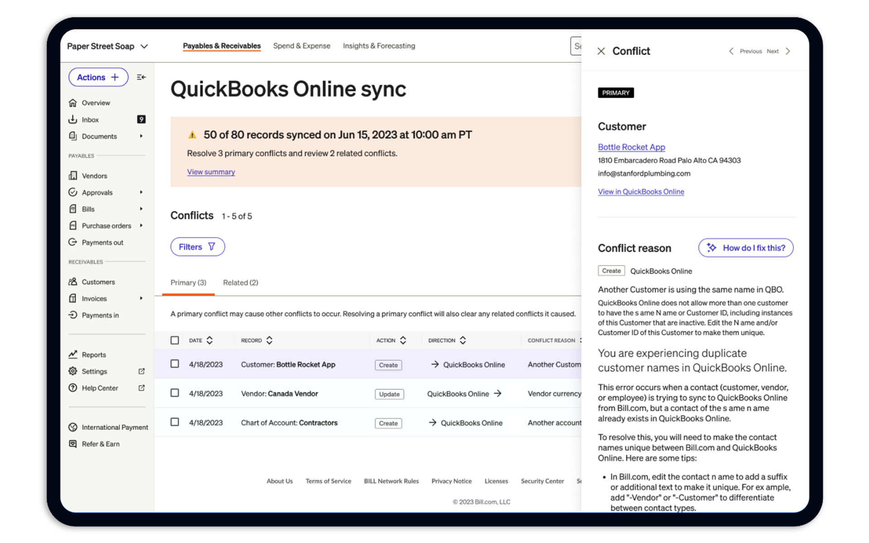869x543 pixels.
Task: Select the Vendor: Canada Vendor record
Action: point(279,394)
